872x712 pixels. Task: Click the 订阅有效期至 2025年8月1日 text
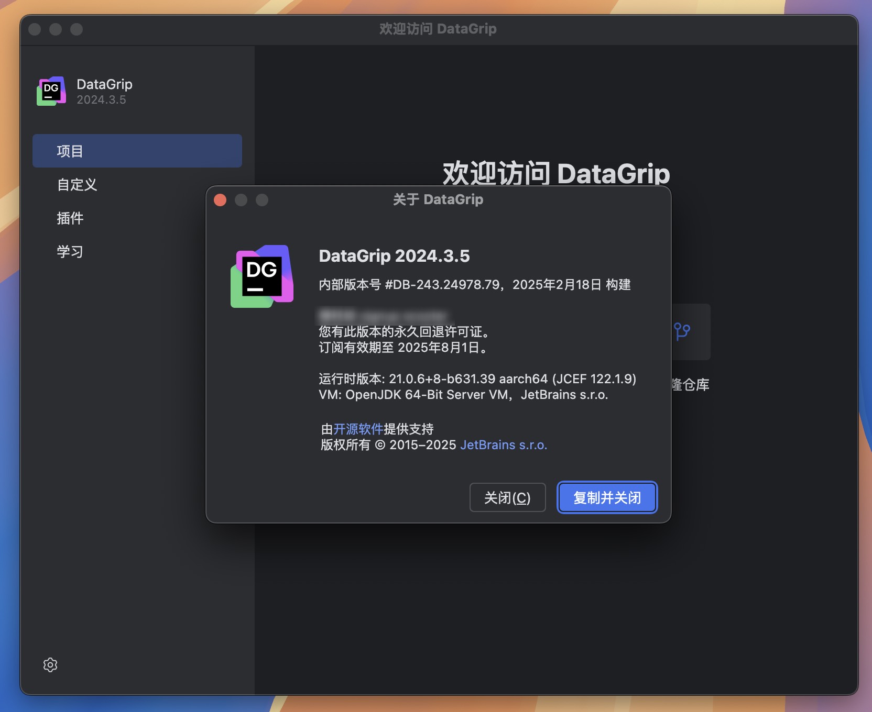(x=404, y=348)
